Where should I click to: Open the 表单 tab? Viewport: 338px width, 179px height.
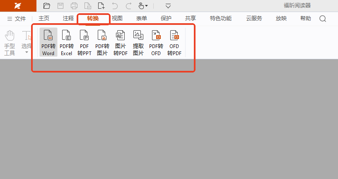(142, 19)
